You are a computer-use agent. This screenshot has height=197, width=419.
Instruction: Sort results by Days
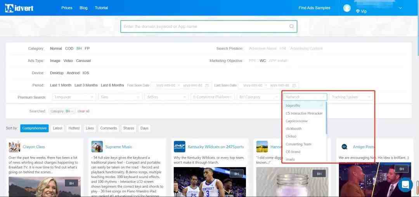144,128
